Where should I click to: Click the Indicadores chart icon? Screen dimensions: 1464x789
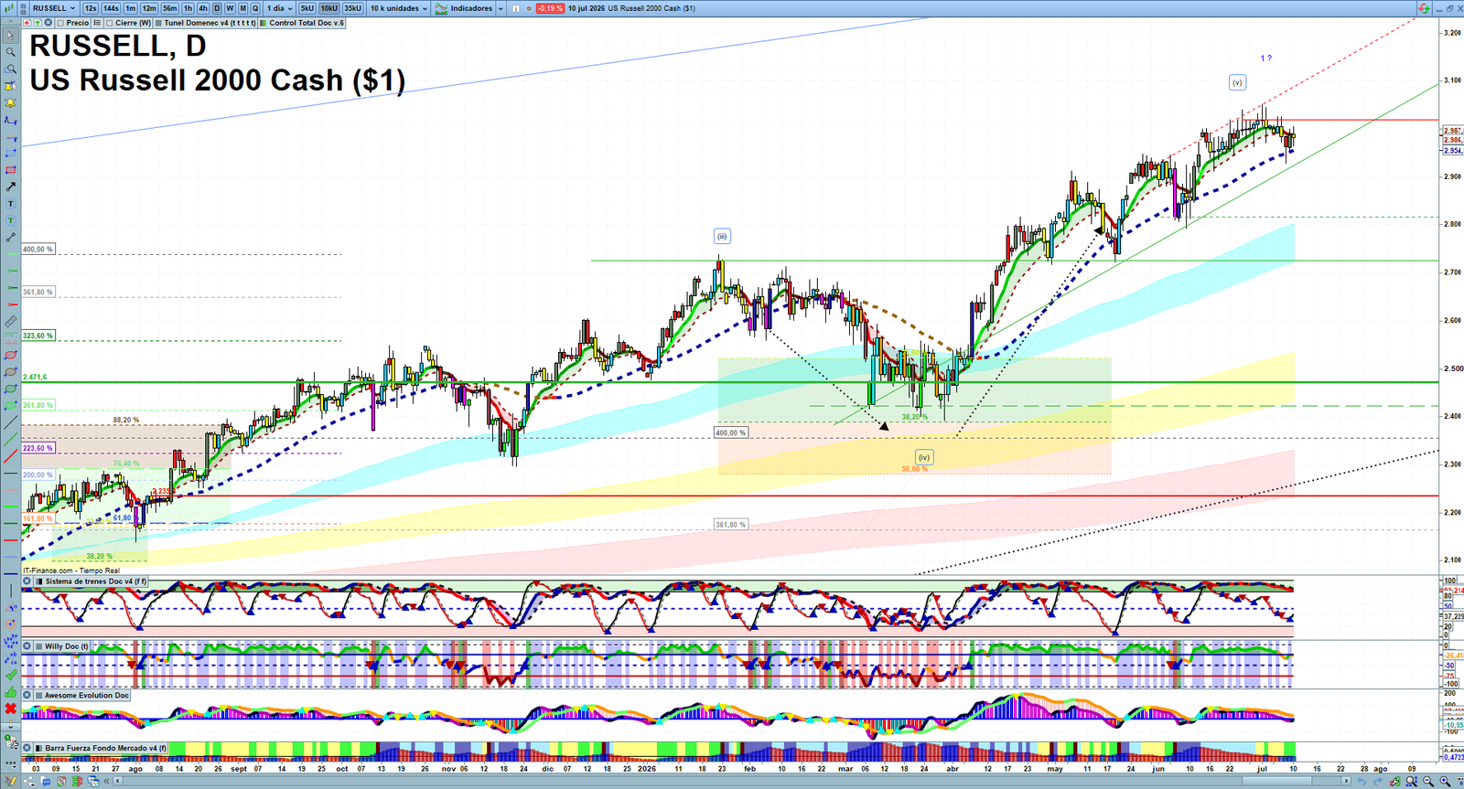441,8
